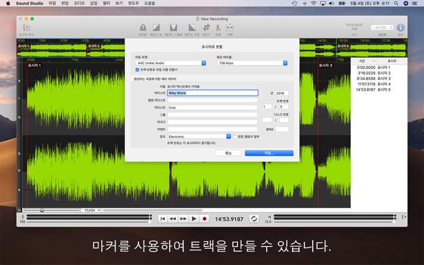Open the volume menu bar icon
Viewport: 424px width, 265px height.
coord(332,3)
